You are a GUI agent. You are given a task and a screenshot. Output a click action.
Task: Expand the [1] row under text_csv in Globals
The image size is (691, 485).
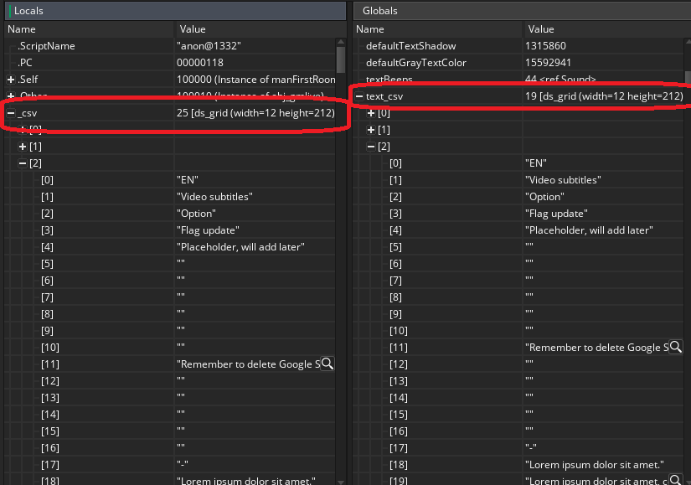tap(371, 130)
